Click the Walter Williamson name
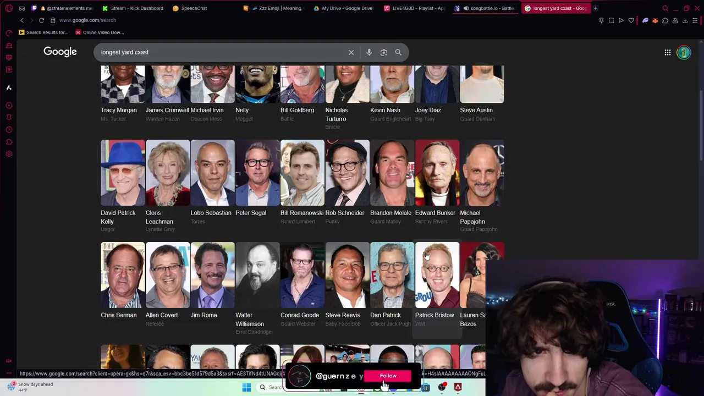The image size is (704, 396). click(x=250, y=320)
